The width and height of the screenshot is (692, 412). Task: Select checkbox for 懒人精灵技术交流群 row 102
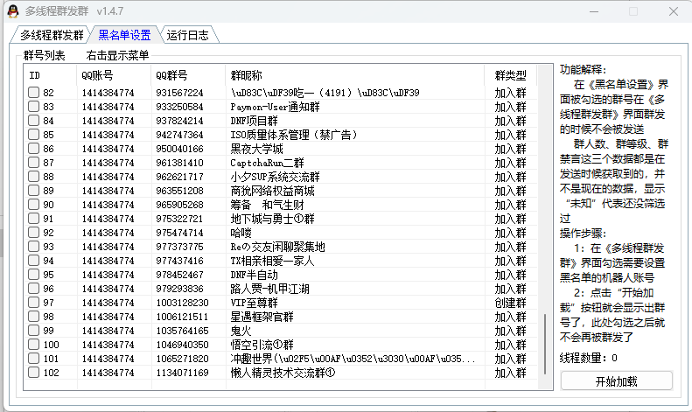coord(33,373)
